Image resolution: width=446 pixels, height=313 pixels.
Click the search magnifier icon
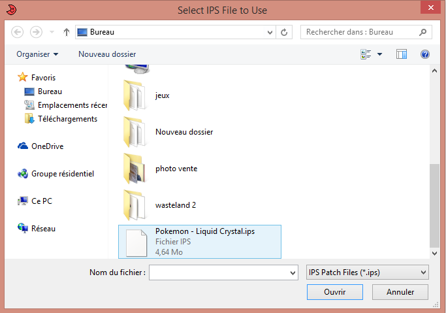click(422, 32)
